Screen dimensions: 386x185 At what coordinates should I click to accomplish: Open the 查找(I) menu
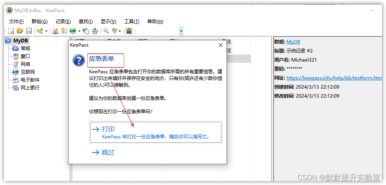86,22
